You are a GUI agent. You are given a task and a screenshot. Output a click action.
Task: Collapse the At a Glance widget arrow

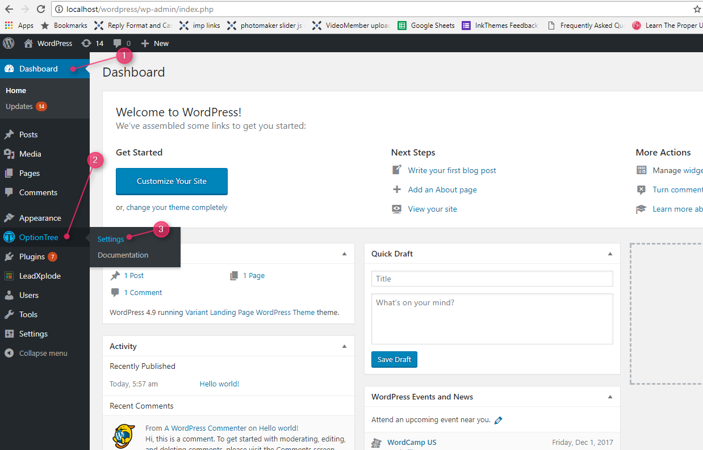344,254
